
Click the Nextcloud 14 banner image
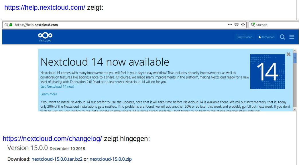[x=268, y=72]
